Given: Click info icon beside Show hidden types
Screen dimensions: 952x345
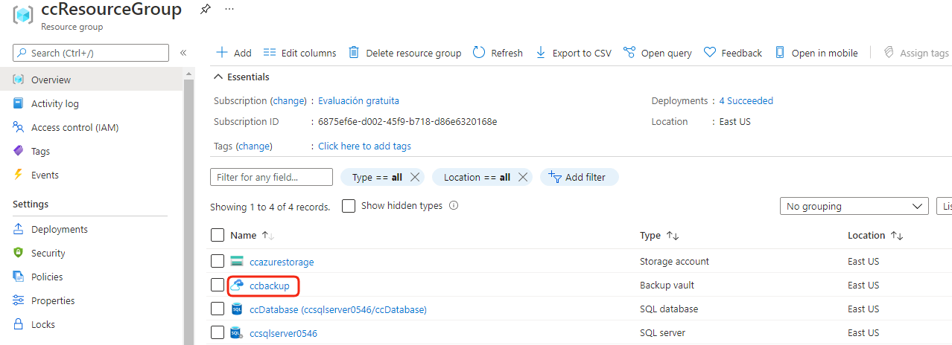Looking at the screenshot, I should coord(454,206).
